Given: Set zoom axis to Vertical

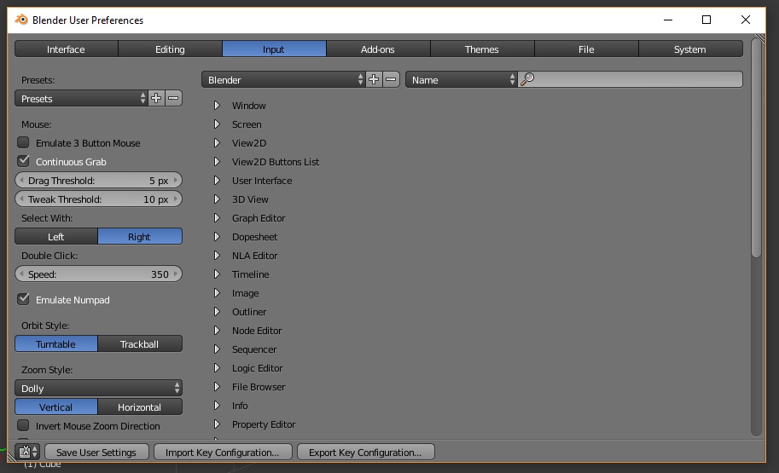Looking at the screenshot, I should click(56, 407).
